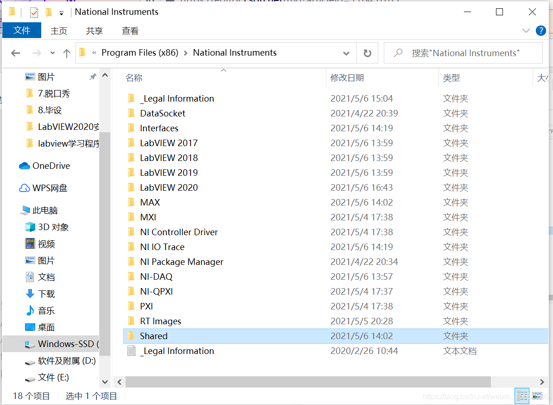Open the Customize Quick Access Toolbar dropdown

[x=61, y=13]
